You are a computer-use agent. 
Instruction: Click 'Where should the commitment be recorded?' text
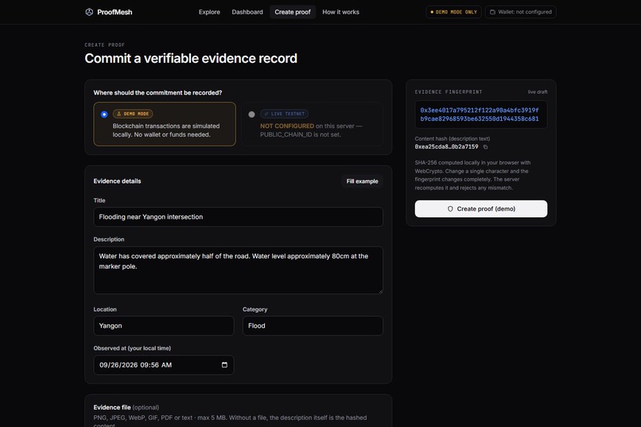tap(157, 93)
